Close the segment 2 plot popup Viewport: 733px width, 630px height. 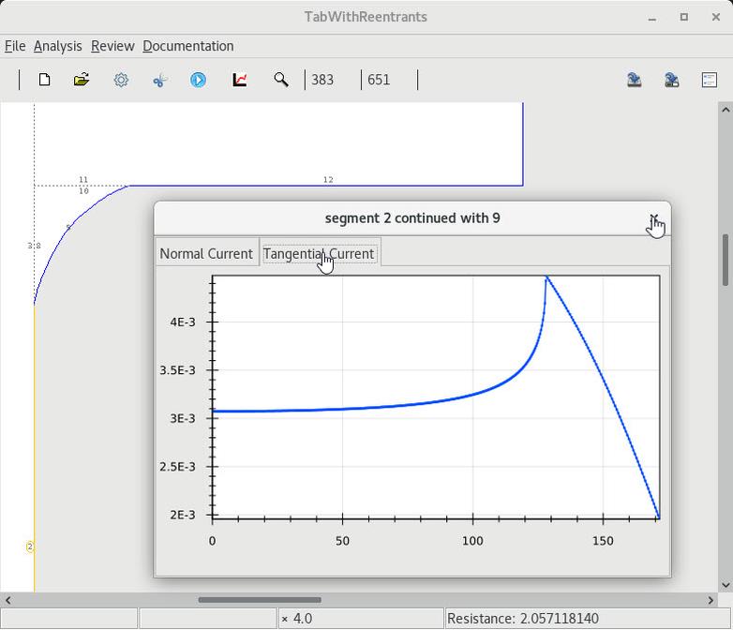tap(653, 218)
